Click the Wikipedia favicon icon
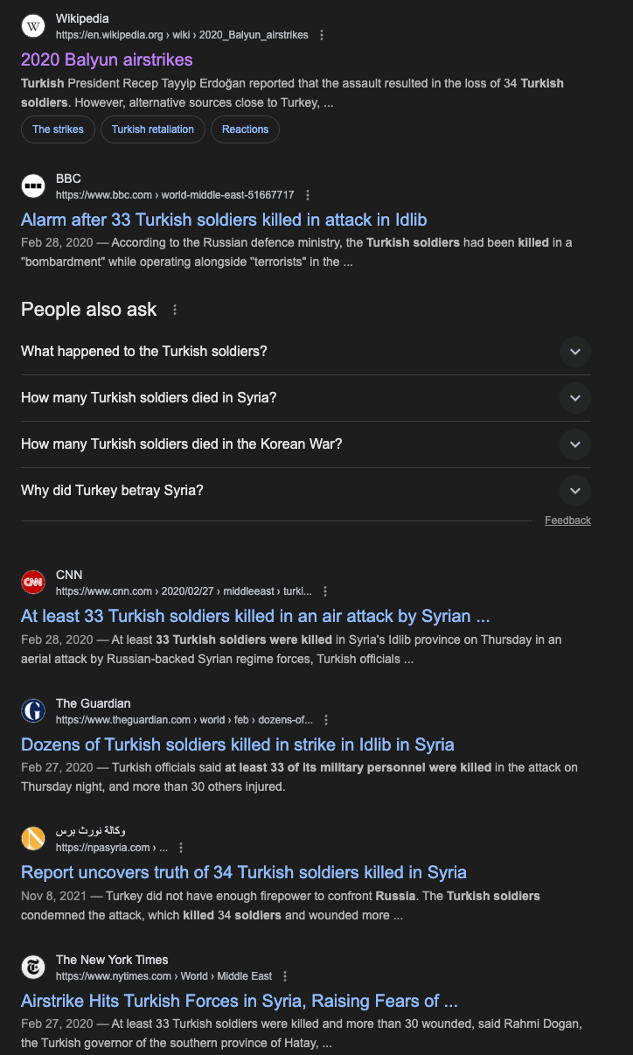 pyautogui.click(x=33, y=26)
